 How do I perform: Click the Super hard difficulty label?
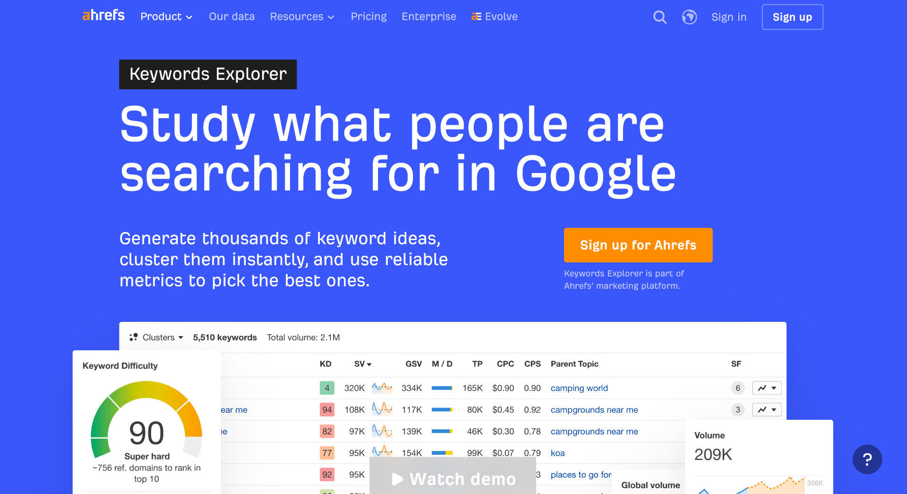[x=147, y=456]
